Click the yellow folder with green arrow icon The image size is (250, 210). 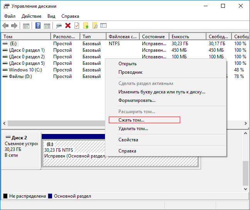pos(86,25)
